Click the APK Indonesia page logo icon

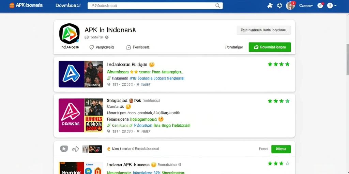point(69,34)
